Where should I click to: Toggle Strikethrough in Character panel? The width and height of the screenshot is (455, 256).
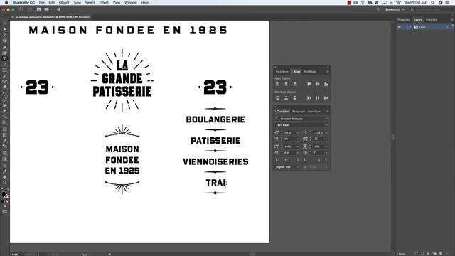pos(326,160)
